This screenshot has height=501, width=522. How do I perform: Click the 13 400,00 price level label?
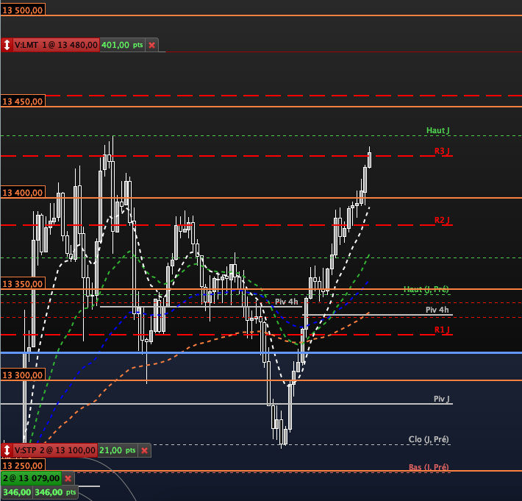coord(23,193)
